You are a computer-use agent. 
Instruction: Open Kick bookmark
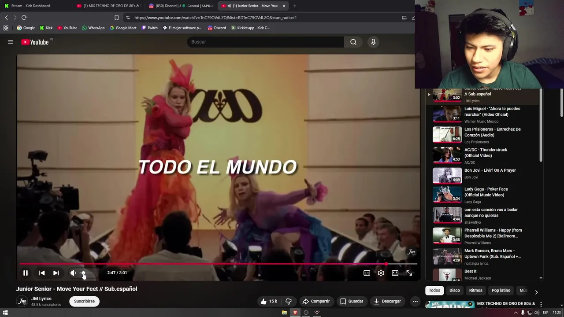click(46, 28)
